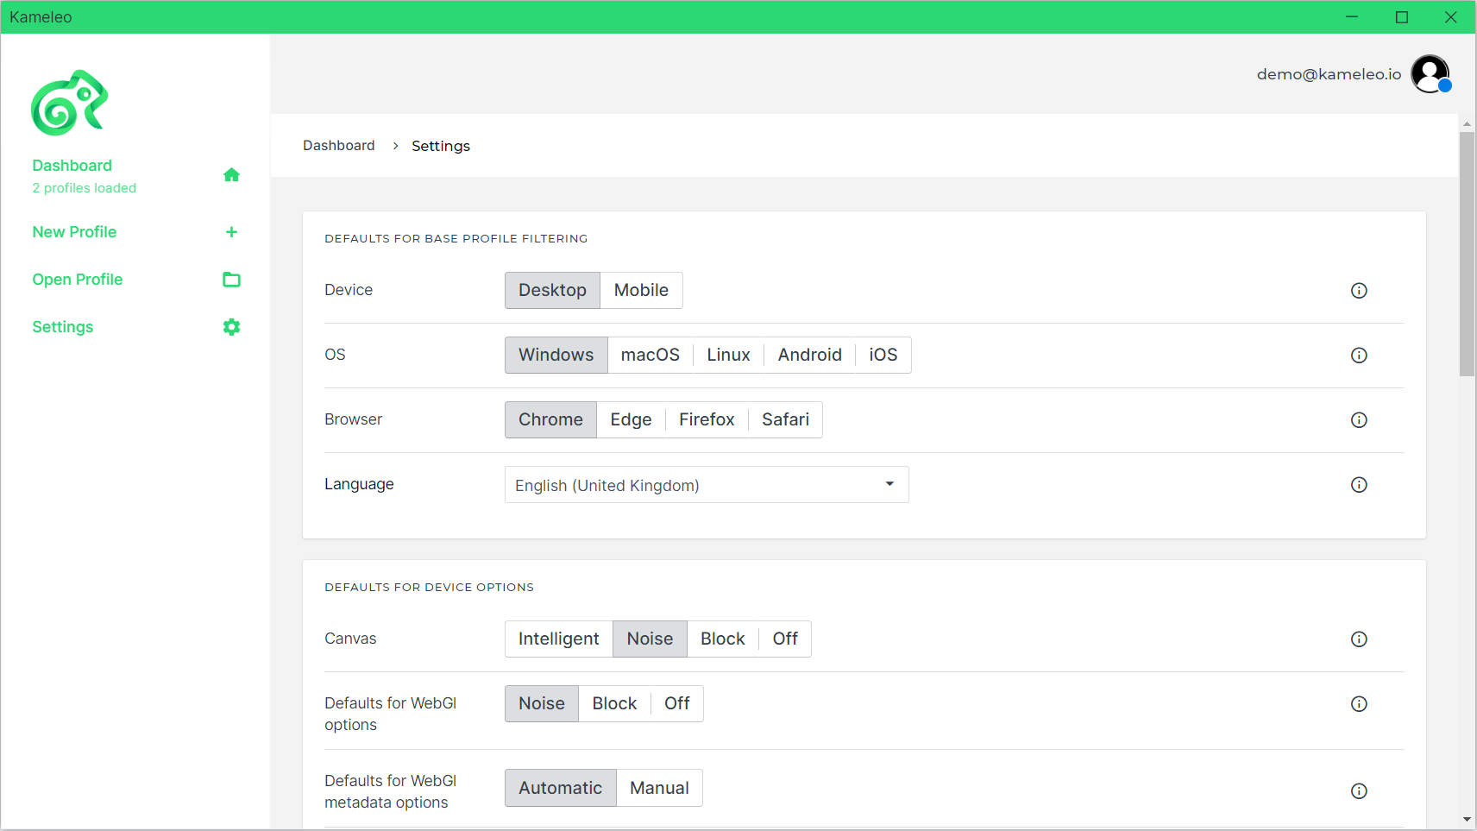Show info for the Language setting
Viewport: 1477px width, 831px height.
click(1359, 485)
